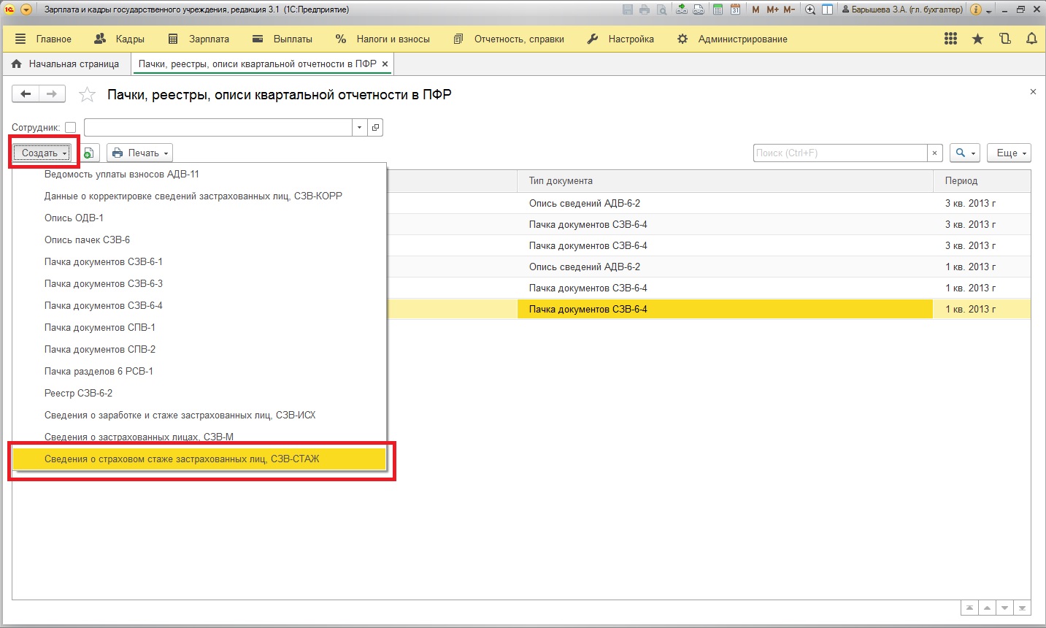Viewport: 1046px width, 628px height.
Task: Click into the Поиск search field
Action: pos(839,153)
